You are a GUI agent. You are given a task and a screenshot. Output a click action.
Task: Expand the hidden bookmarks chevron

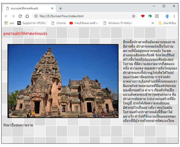[153, 23]
